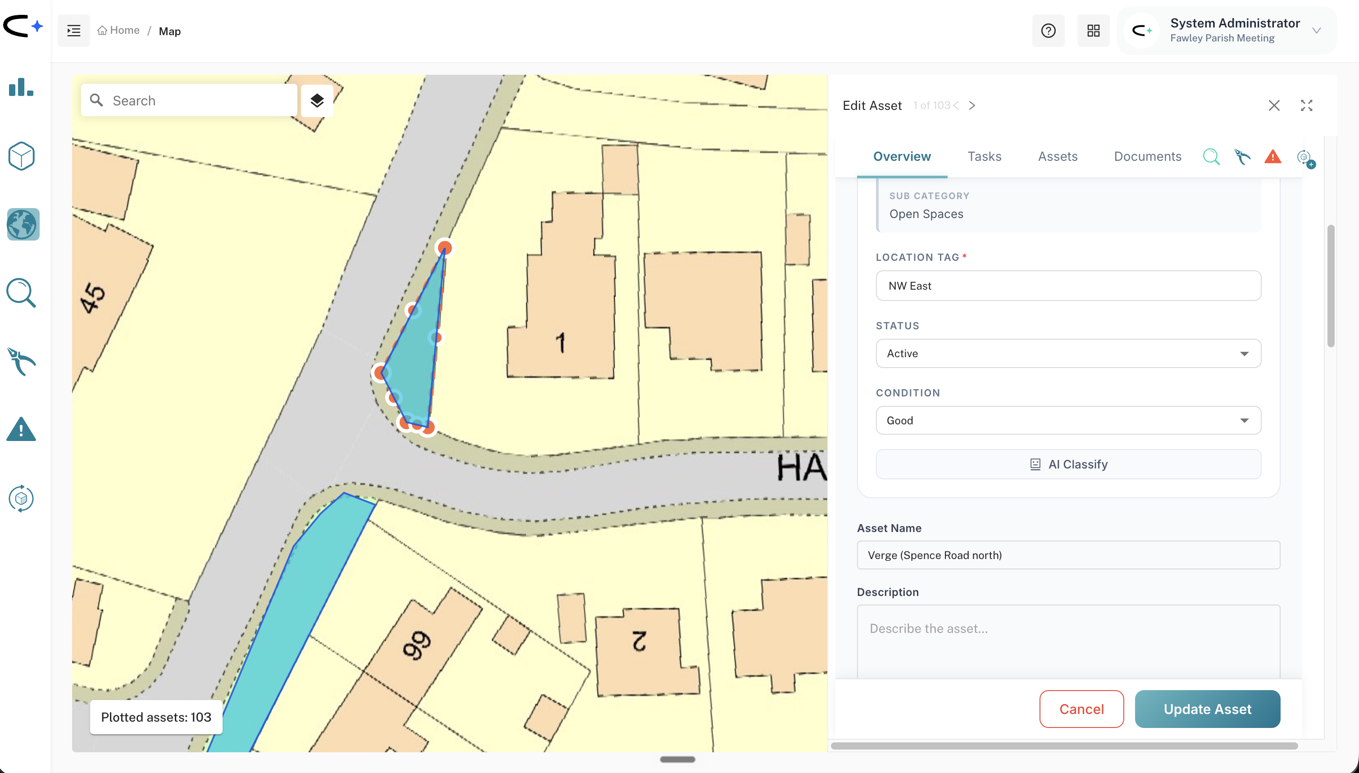
Task: Open the dashboard bar chart icon
Action: (x=21, y=87)
